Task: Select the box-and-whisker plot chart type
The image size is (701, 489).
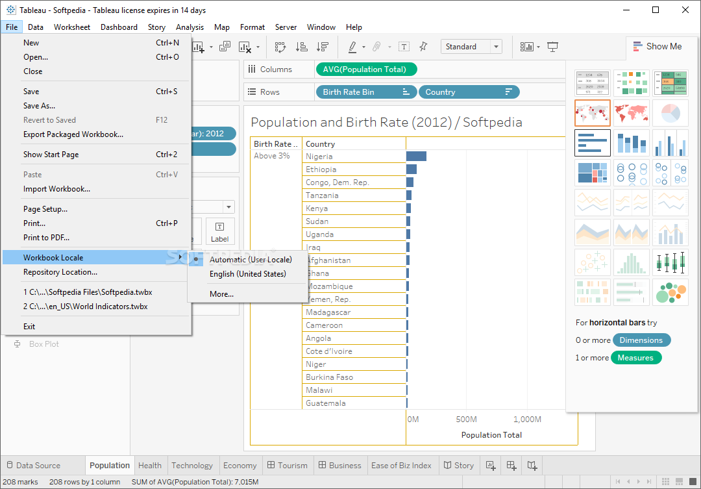Action: point(670,262)
